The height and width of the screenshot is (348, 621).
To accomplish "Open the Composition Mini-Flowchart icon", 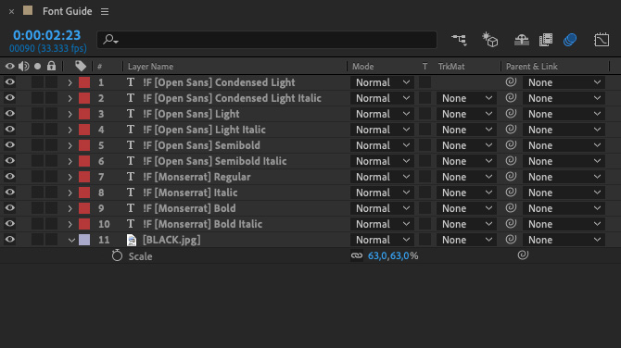I will pos(459,40).
